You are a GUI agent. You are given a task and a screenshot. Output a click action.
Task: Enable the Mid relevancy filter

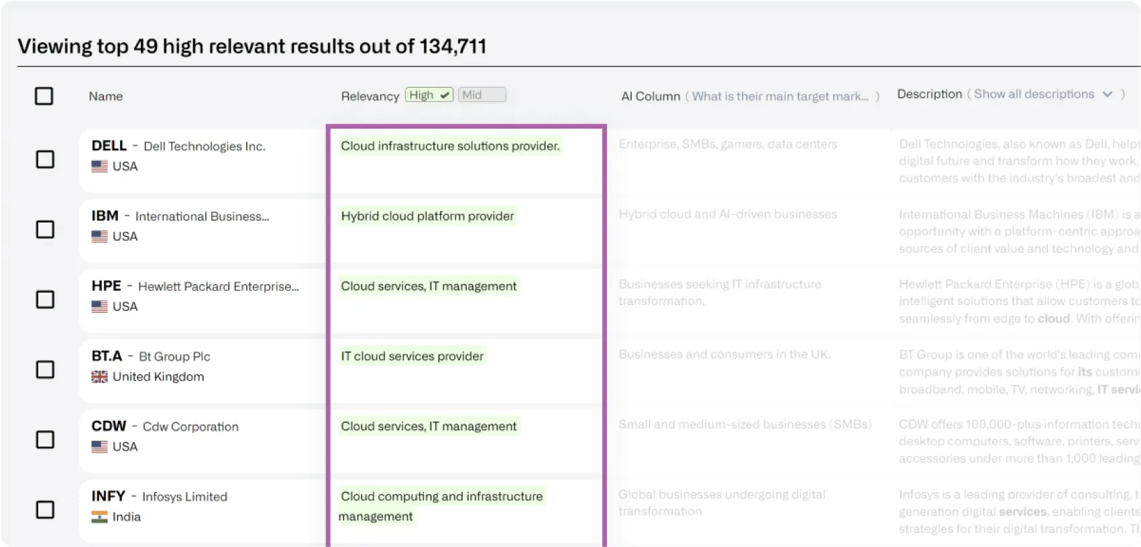coord(481,94)
